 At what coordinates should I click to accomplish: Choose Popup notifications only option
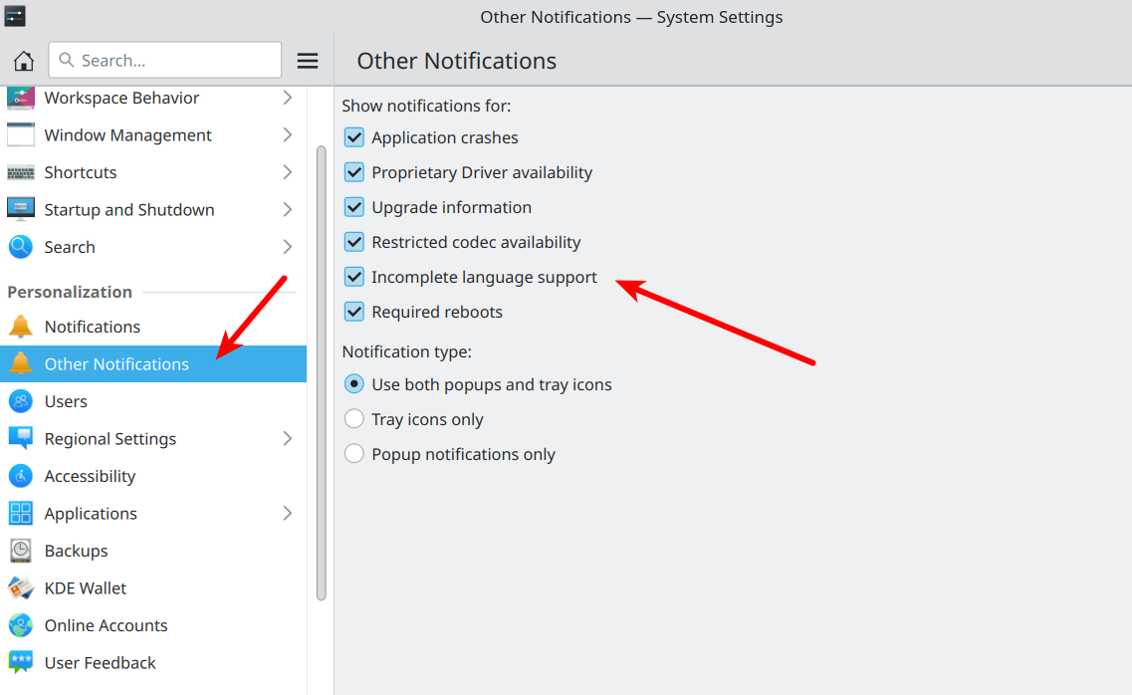tap(353, 453)
